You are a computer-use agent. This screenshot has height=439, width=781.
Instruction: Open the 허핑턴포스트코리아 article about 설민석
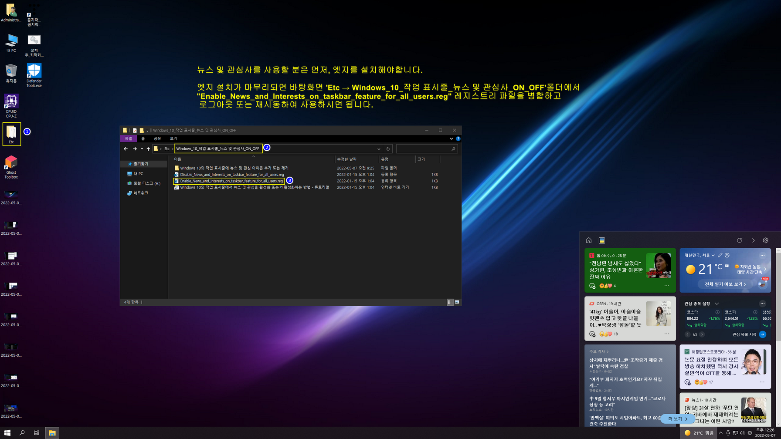pos(711,366)
